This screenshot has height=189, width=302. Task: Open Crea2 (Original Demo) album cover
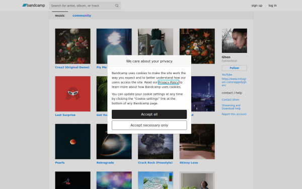(x=72, y=46)
